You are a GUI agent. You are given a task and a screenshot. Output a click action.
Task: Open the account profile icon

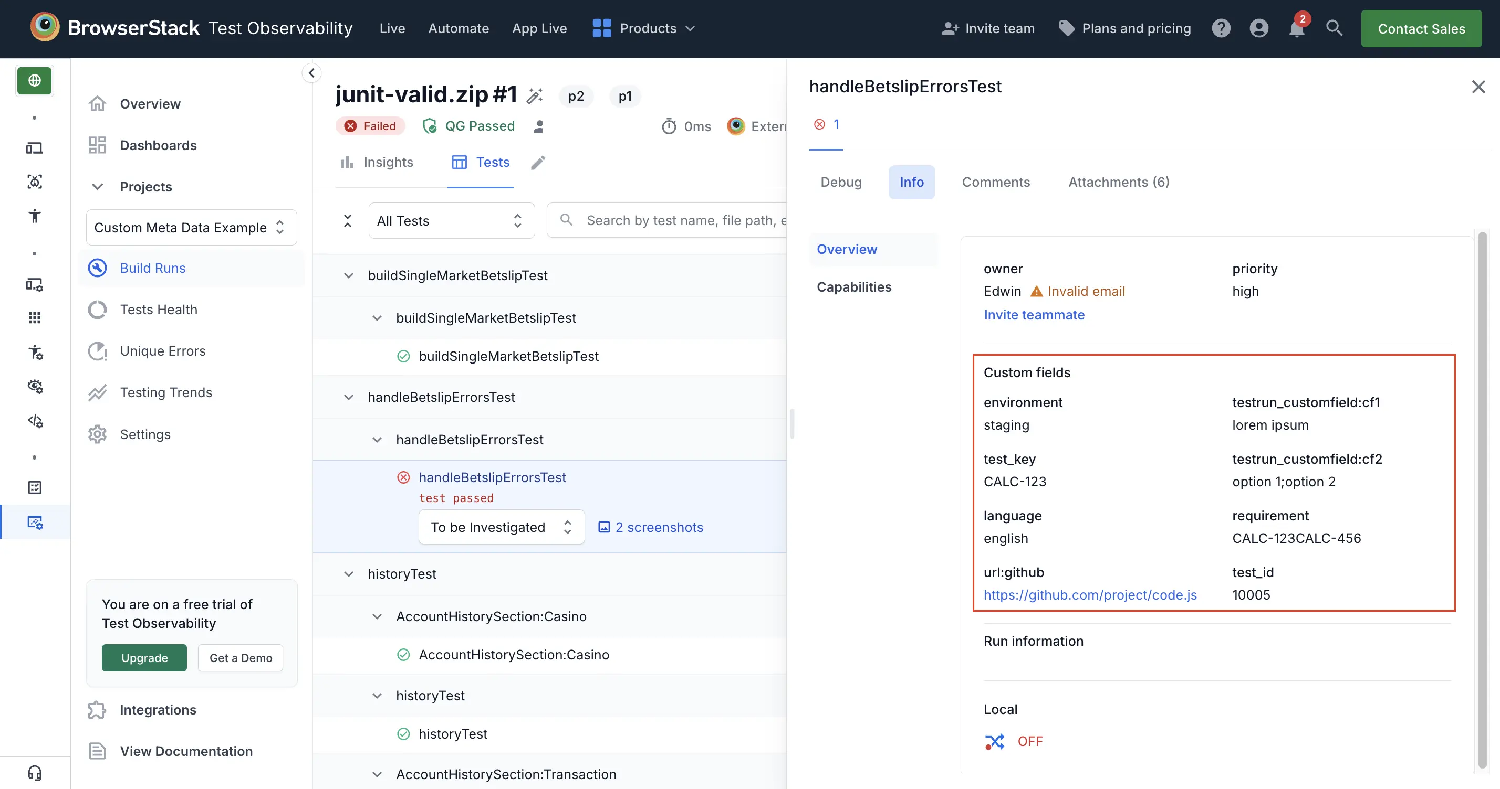[1259, 28]
